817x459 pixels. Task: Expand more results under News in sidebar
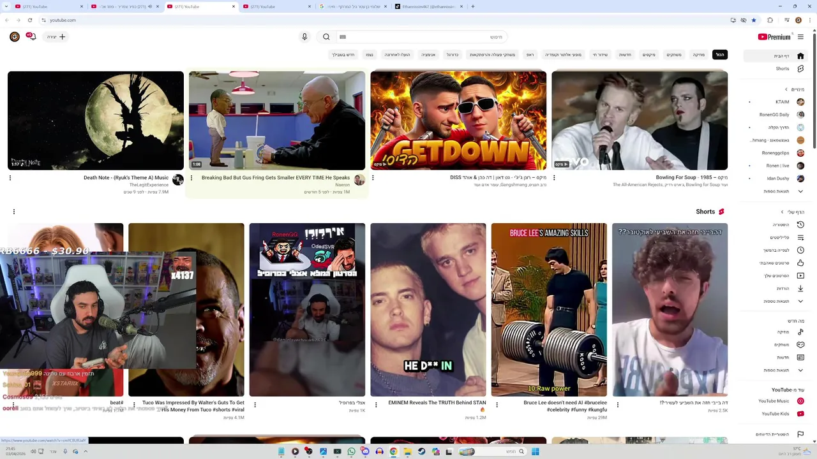776,370
